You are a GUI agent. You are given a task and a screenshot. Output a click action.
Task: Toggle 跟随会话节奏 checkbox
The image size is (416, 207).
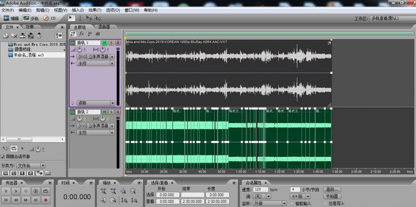coord(3,156)
